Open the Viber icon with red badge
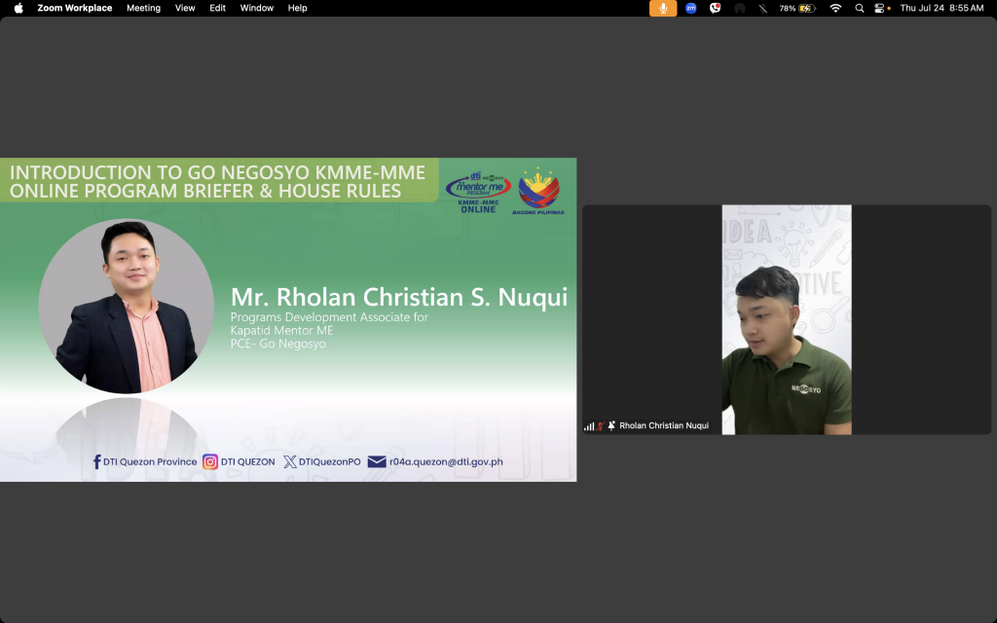The height and width of the screenshot is (623, 997). coord(716,8)
